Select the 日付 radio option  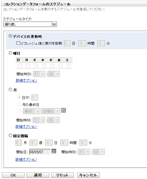[19, 97]
